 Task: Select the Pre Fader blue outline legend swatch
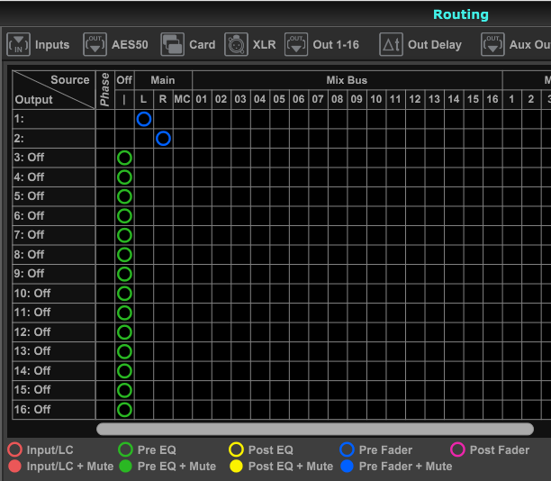pyautogui.click(x=347, y=449)
